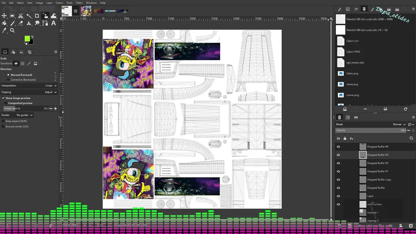The image size is (416, 234).
Task: Hide the Dropped Buffer #4 layer
Action: (338, 147)
